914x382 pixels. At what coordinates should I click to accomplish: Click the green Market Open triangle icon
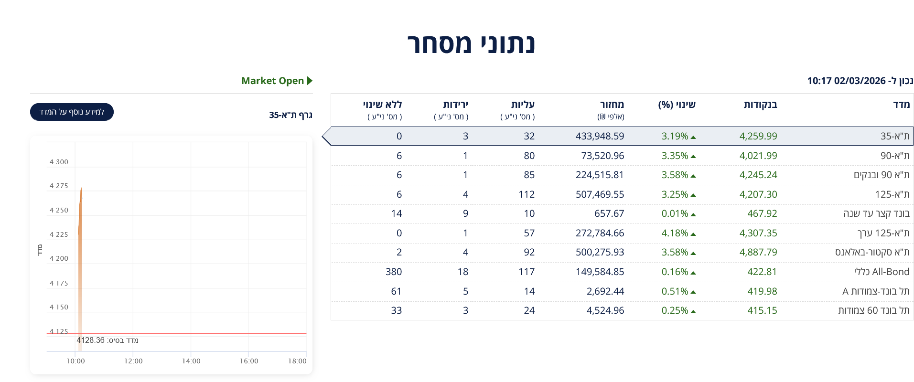pos(310,81)
